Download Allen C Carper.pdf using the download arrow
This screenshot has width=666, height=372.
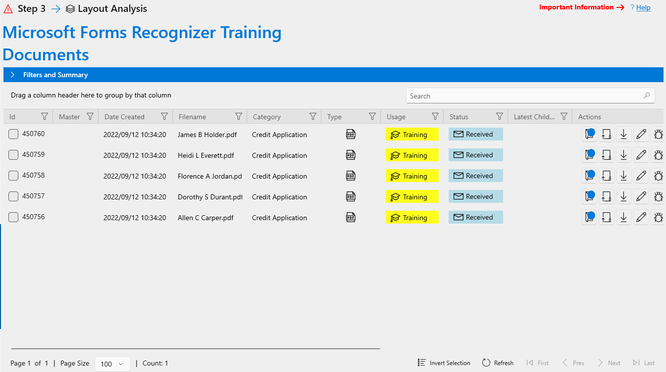[624, 217]
